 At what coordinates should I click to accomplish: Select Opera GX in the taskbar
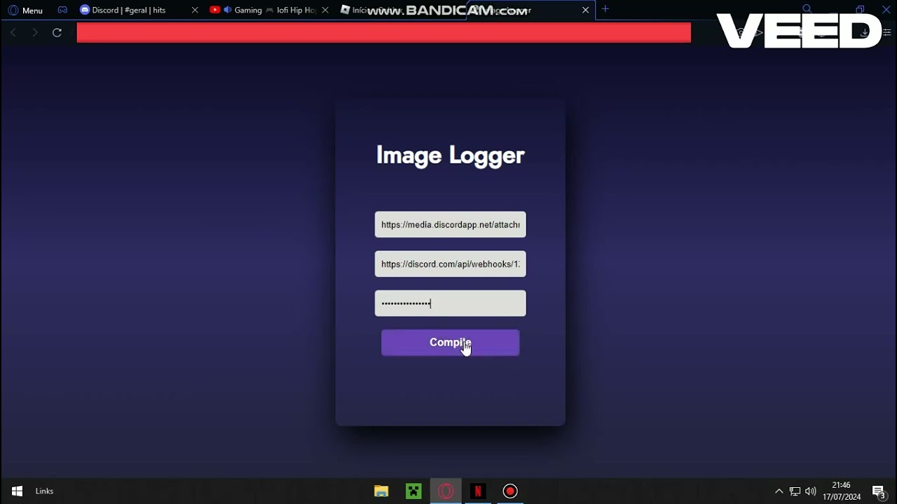[446, 491]
